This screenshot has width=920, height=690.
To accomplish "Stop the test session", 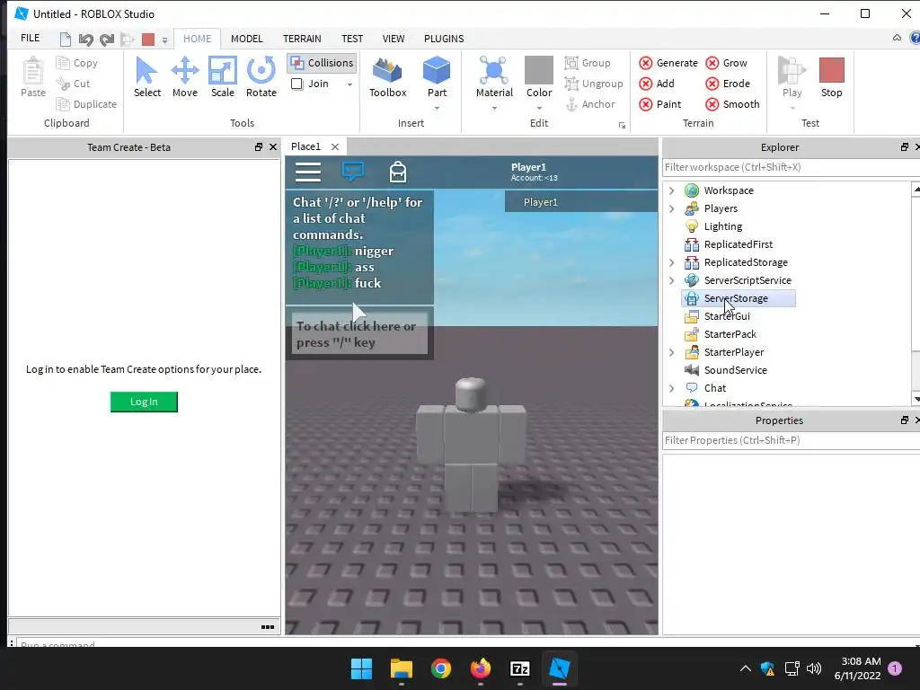I will [x=831, y=77].
